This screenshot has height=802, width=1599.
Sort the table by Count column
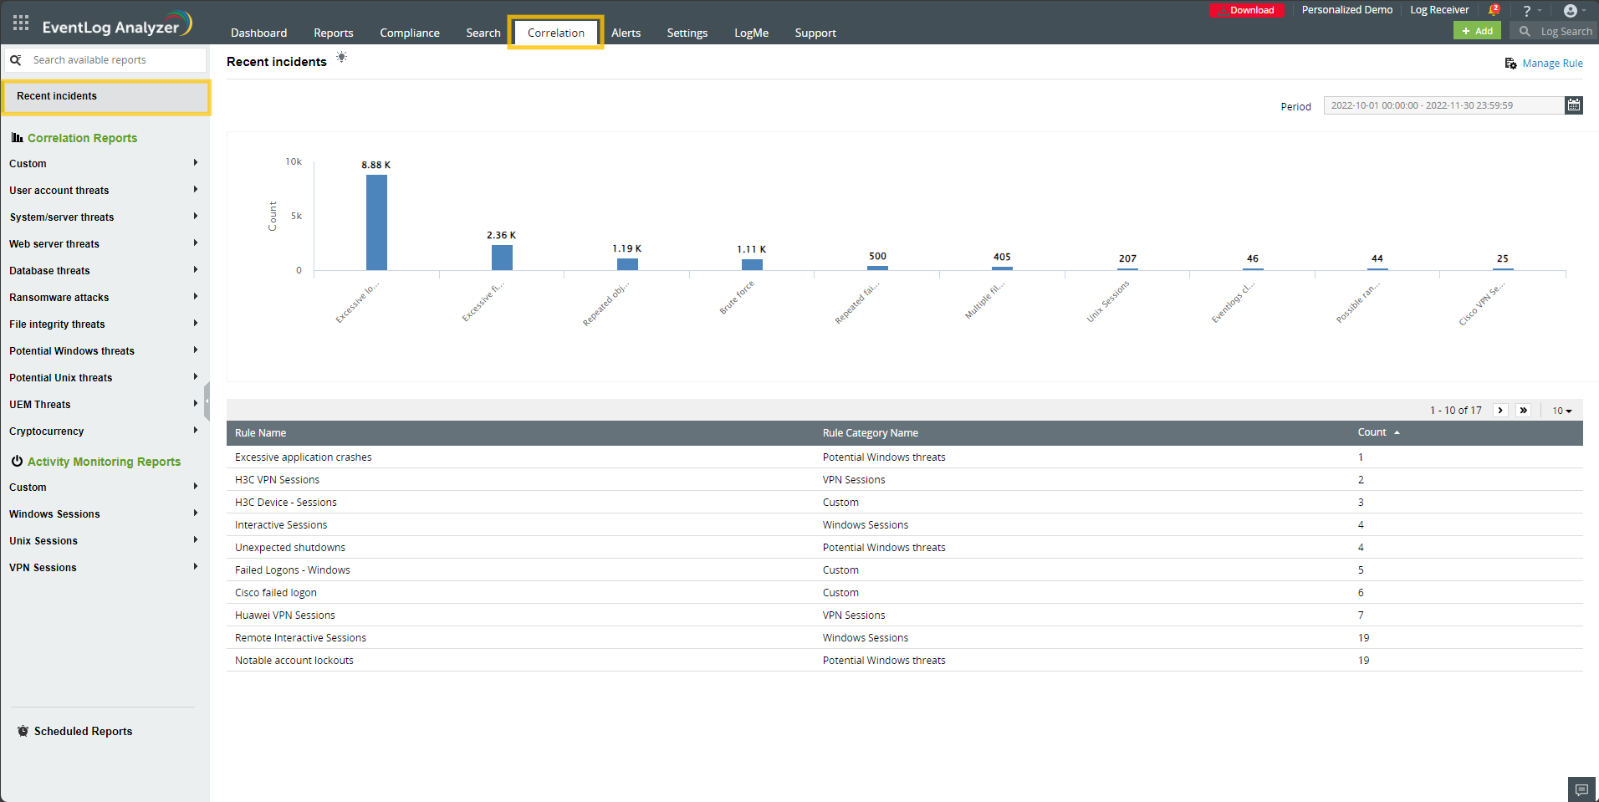click(x=1378, y=433)
